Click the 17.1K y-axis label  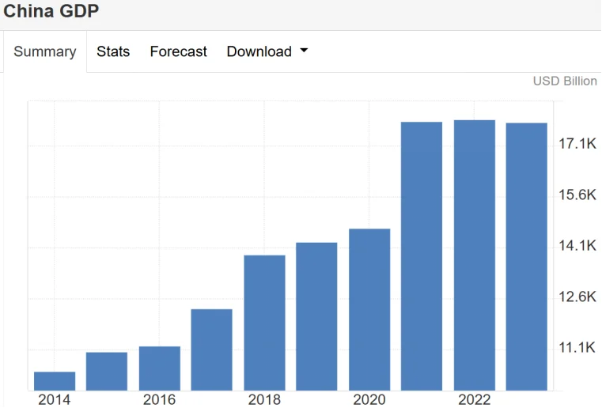(x=577, y=144)
